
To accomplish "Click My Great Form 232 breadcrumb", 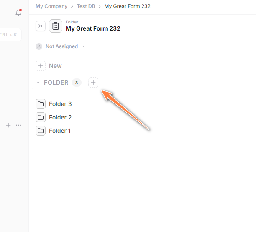I will point(127,6).
